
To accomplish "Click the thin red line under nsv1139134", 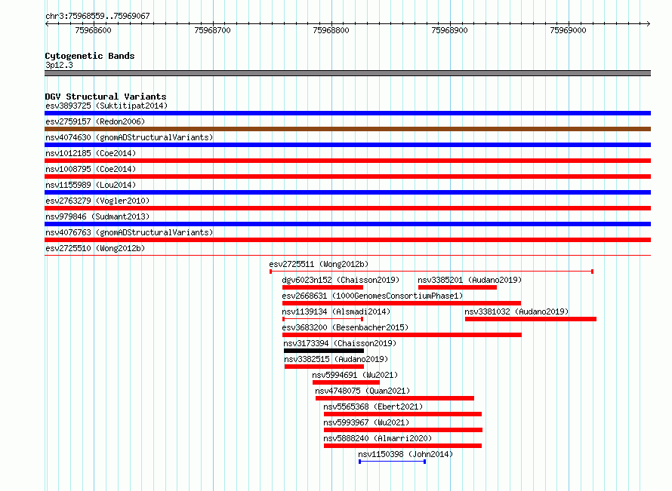I will [x=322, y=319].
